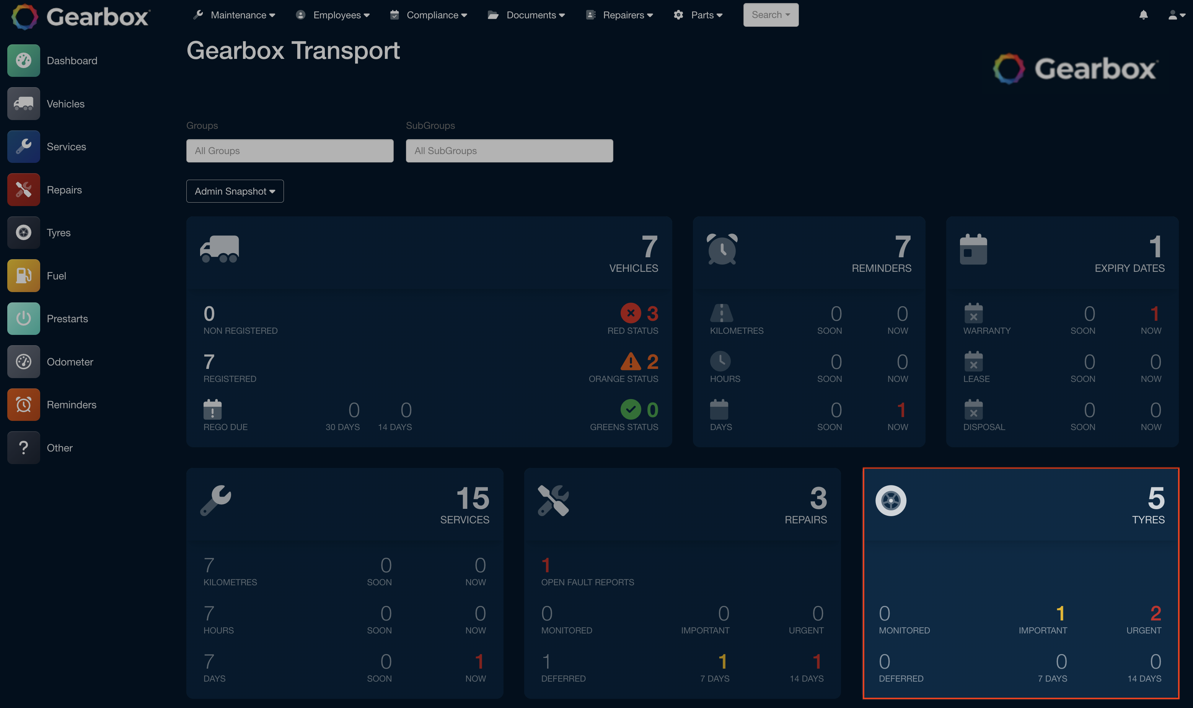The image size is (1193, 708).
Task: Open the Dashboard sidebar icon
Action: [23, 60]
